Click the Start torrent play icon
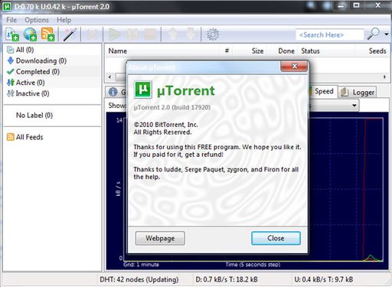The height and width of the screenshot is (287, 392). 114,34
